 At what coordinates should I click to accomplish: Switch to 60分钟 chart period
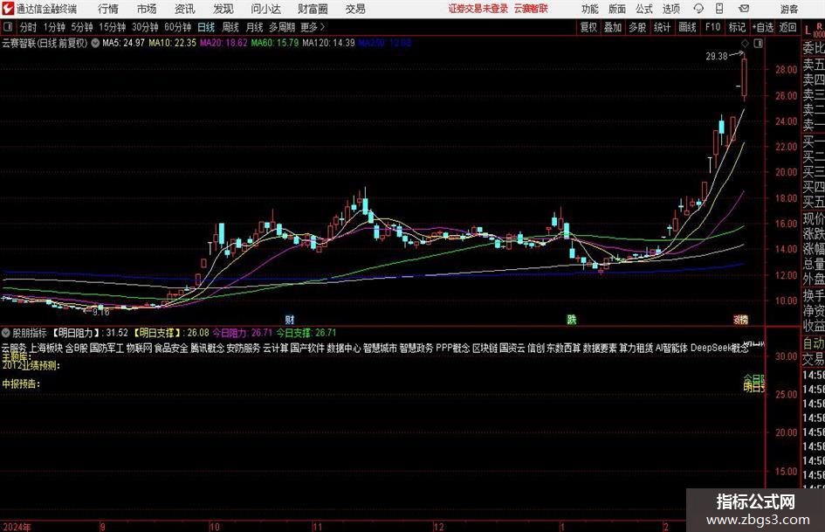tap(177, 27)
